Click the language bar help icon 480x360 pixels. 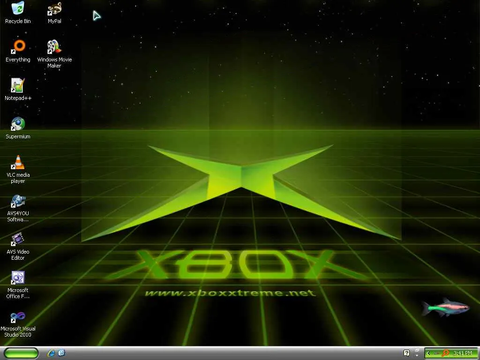[x=406, y=353]
